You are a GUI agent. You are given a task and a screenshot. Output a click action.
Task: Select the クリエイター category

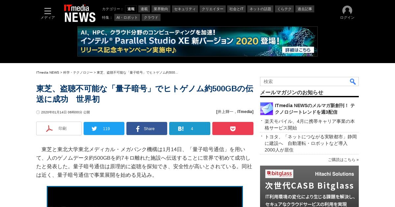[x=213, y=9]
